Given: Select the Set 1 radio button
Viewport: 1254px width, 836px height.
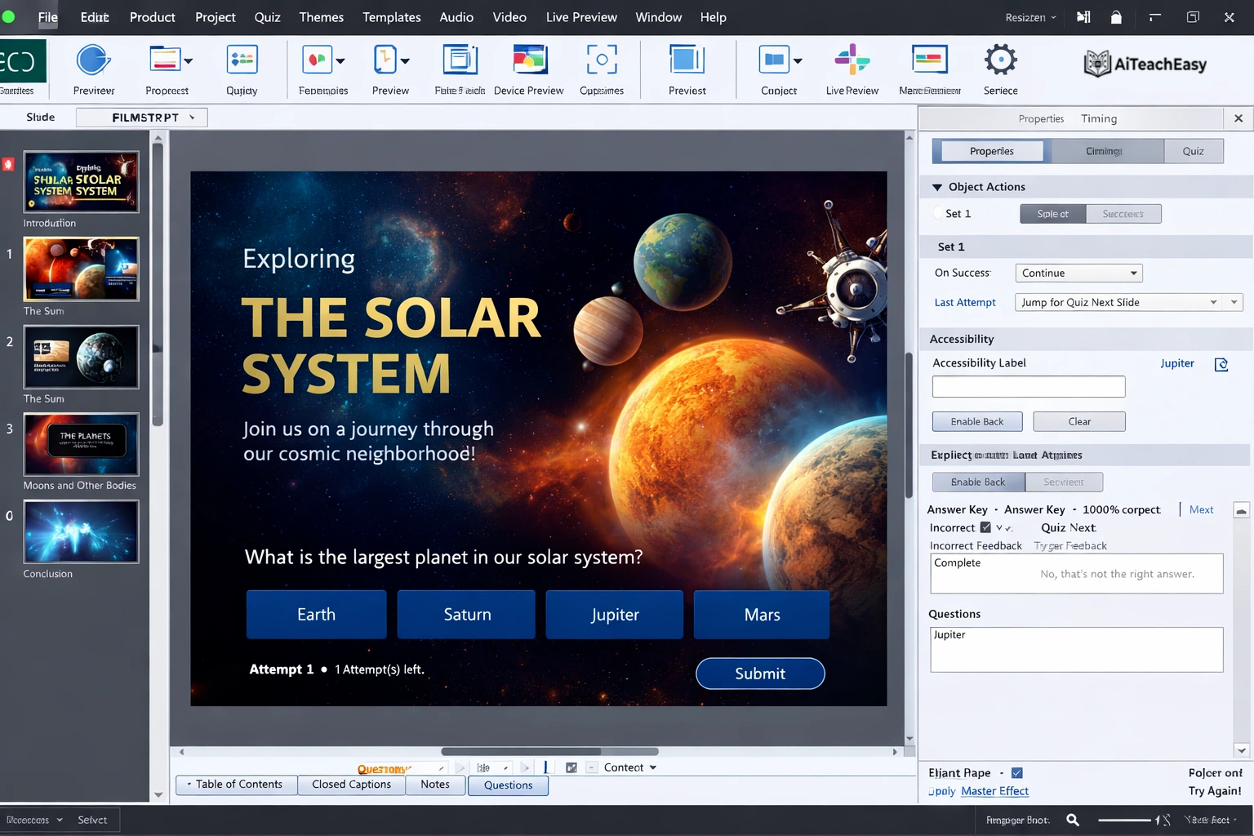Looking at the screenshot, I should coord(939,213).
